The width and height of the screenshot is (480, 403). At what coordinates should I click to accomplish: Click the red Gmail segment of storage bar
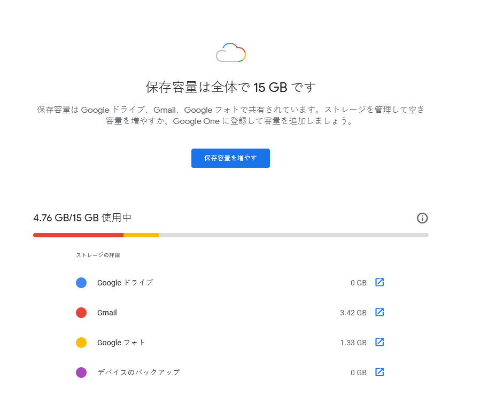click(78, 235)
